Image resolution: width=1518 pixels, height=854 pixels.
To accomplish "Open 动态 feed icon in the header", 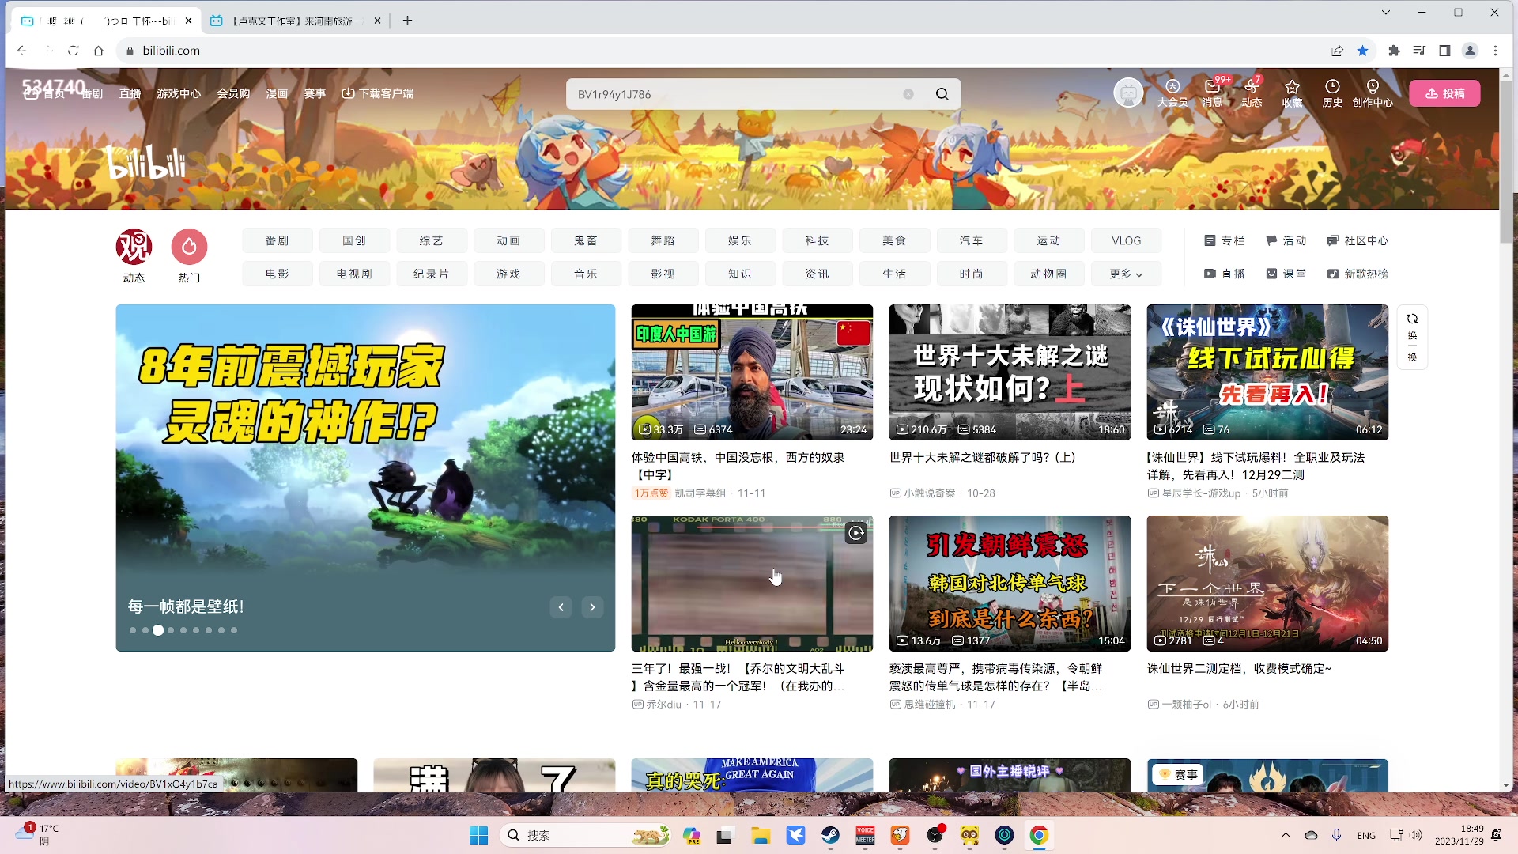I will click(1252, 93).
